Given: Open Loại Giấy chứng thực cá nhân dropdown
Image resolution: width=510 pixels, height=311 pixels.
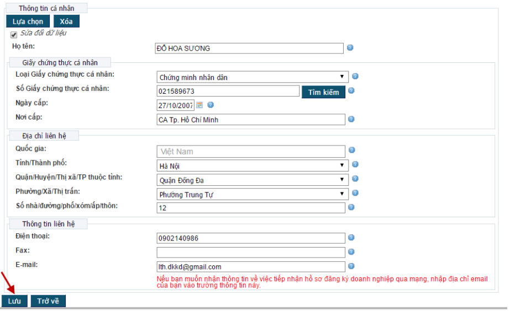Looking at the screenshot, I should (x=253, y=77).
